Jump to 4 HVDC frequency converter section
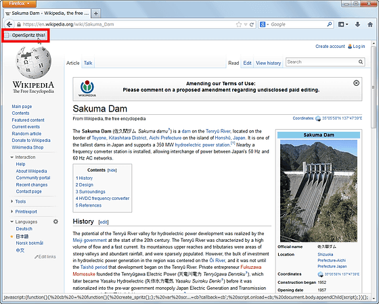This screenshot has height=304, width=379. 102,199
